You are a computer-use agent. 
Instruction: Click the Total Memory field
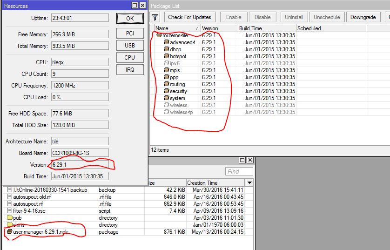80,46
